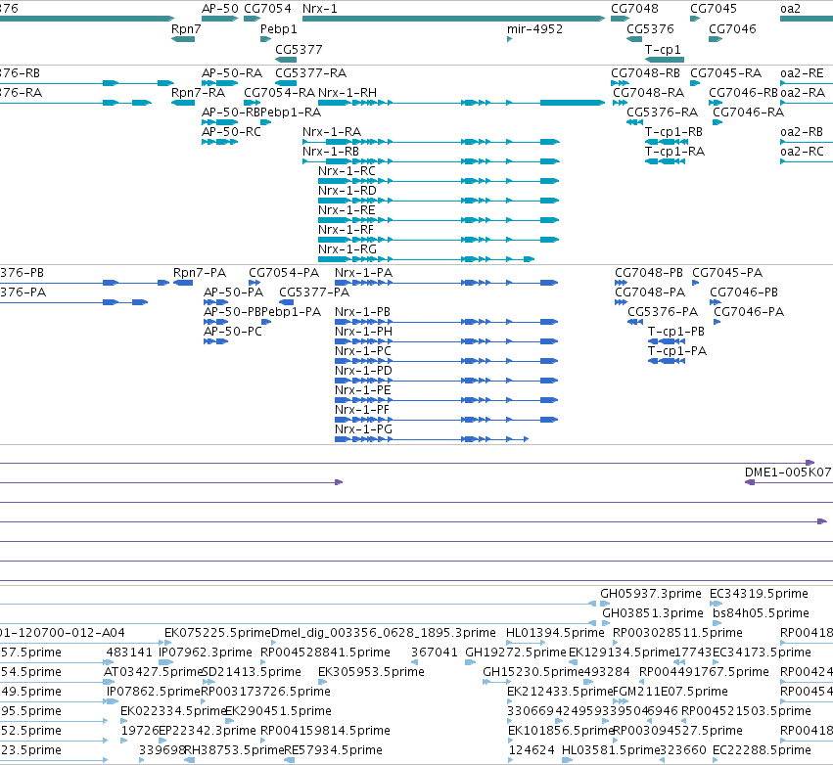Select the CG5376-PA protein label

(x=663, y=312)
